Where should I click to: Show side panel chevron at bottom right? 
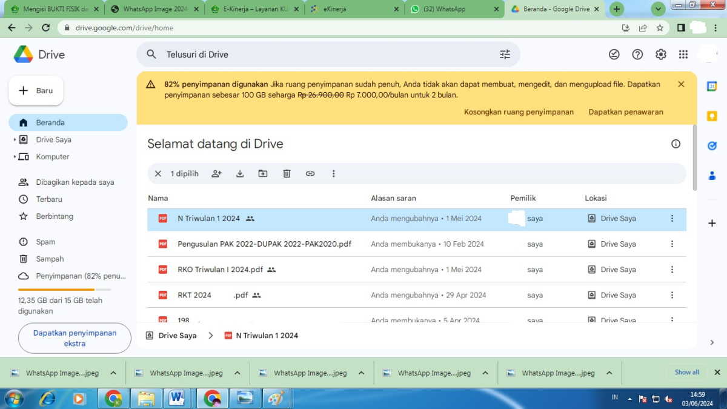point(712,342)
